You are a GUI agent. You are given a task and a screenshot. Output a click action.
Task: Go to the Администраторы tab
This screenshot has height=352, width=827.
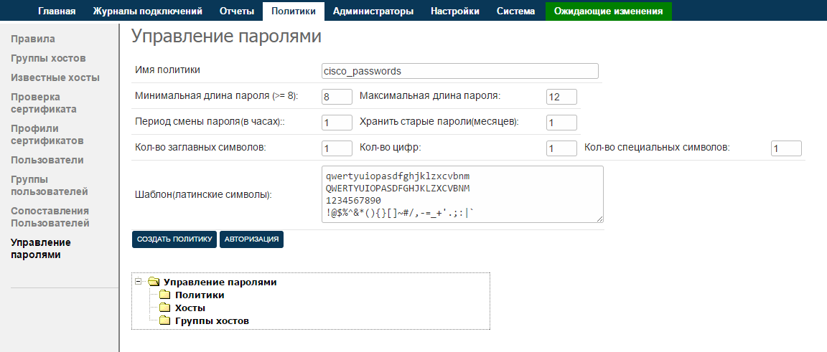pyautogui.click(x=373, y=11)
